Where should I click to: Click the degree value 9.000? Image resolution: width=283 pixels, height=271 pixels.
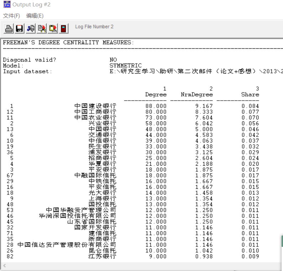[x=158, y=256]
